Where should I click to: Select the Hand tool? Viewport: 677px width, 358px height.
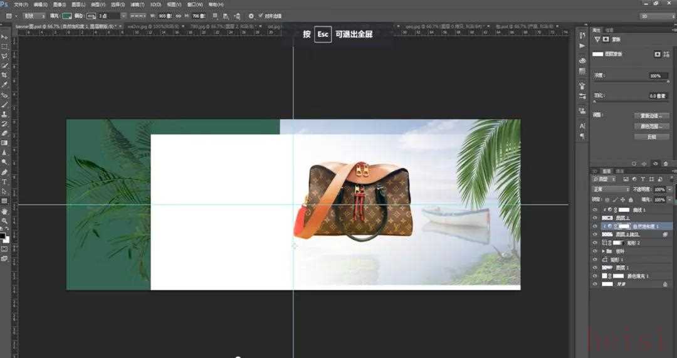click(4, 211)
